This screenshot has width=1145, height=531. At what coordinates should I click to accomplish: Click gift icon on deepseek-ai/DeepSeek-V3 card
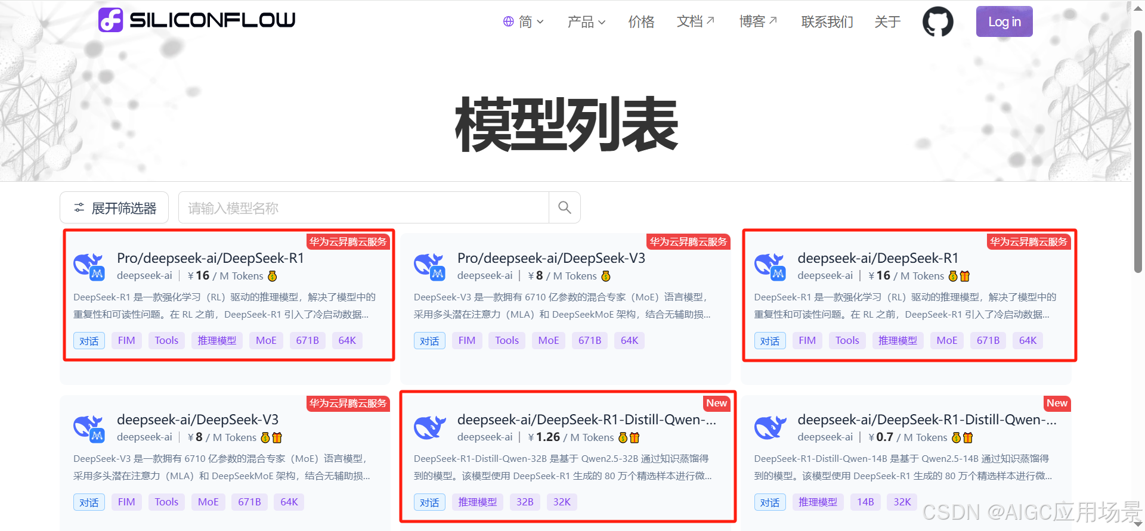pyautogui.click(x=277, y=437)
